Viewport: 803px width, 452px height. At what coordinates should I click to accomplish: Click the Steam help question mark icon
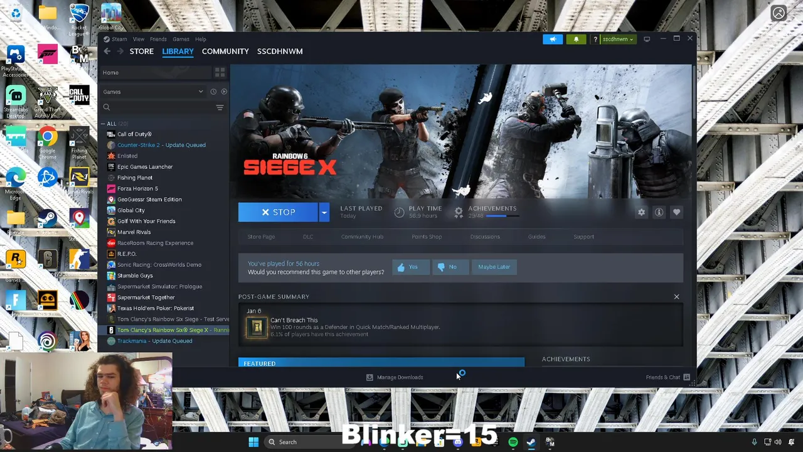click(595, 39)
